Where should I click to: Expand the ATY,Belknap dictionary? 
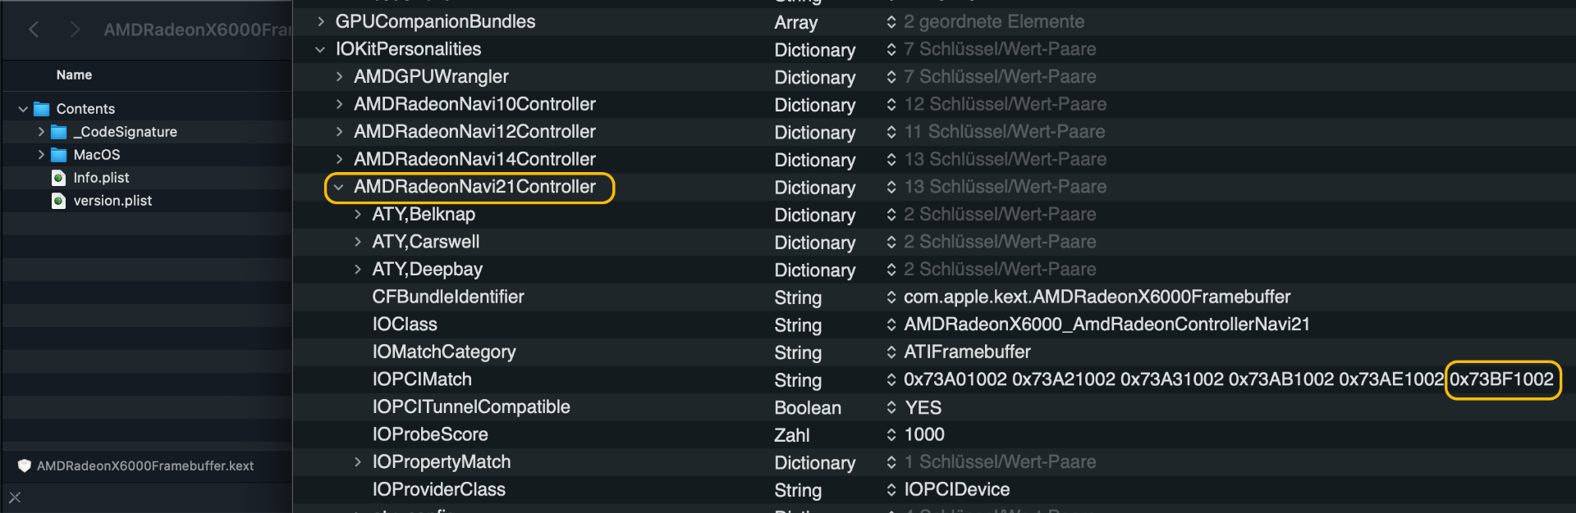click(358, 215)
